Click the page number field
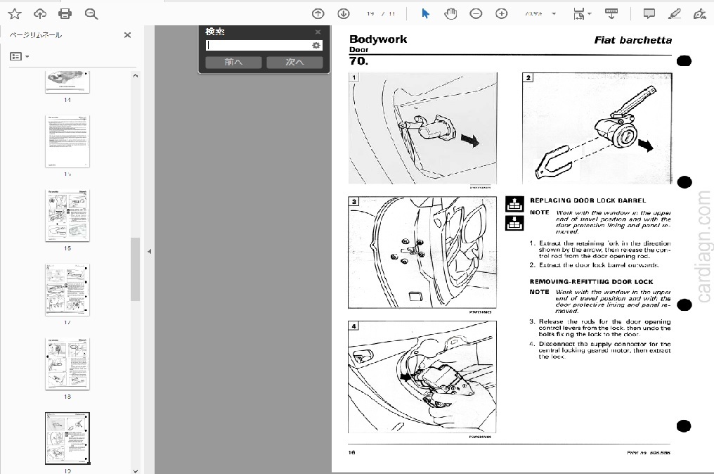 tap(370, 13)
